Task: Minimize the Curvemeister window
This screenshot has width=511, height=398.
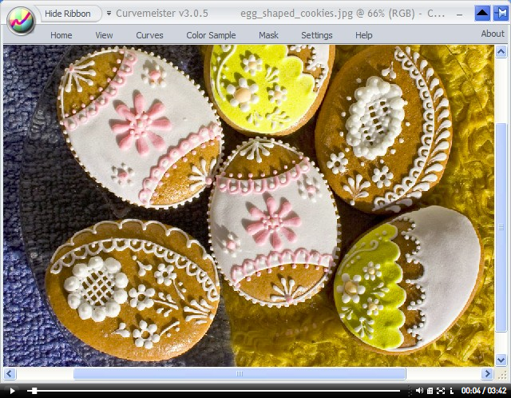Action: click(x=460, y=14)
